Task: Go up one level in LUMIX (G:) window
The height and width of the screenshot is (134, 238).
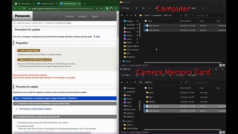Action: point(135,82)
